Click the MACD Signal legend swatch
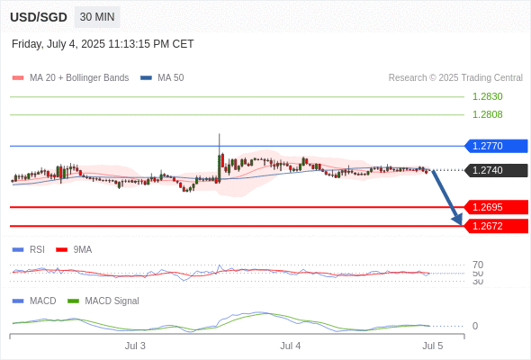Viewport: 531px width, 360px height. tap(73, 301)
